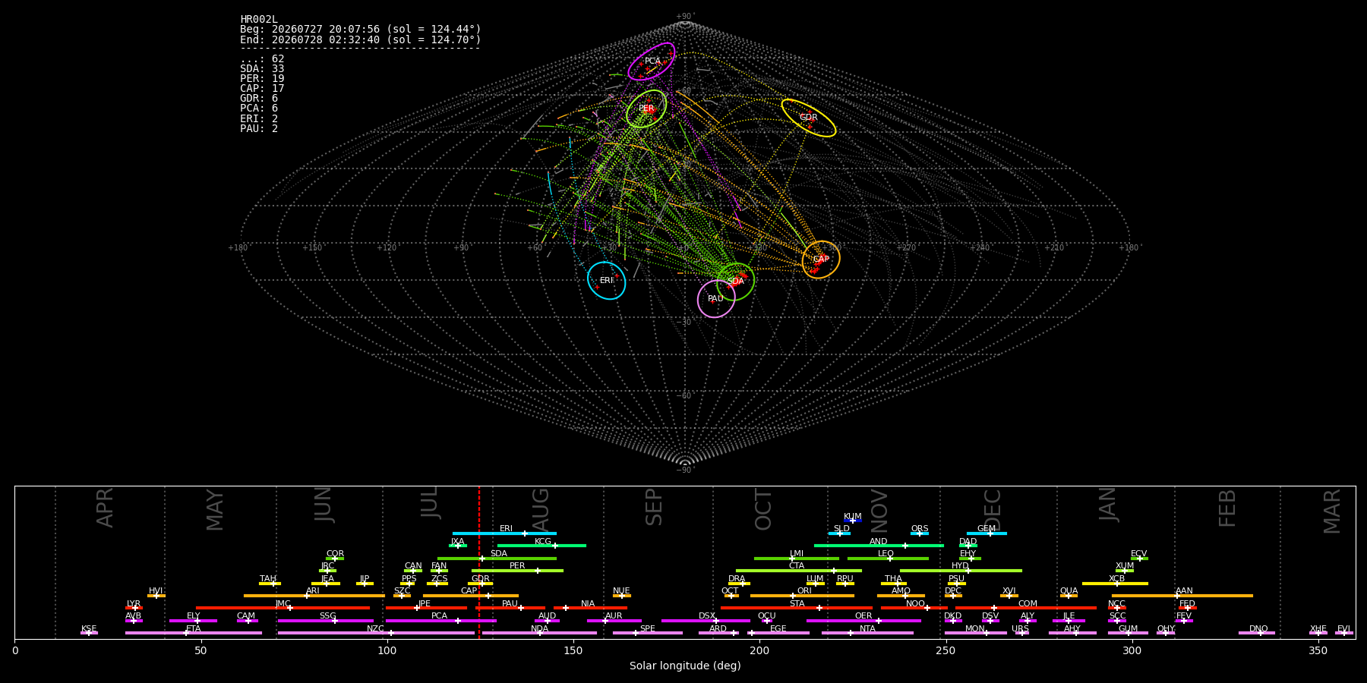
Task: Click the HR002L station title text
Action: point(259,20)
